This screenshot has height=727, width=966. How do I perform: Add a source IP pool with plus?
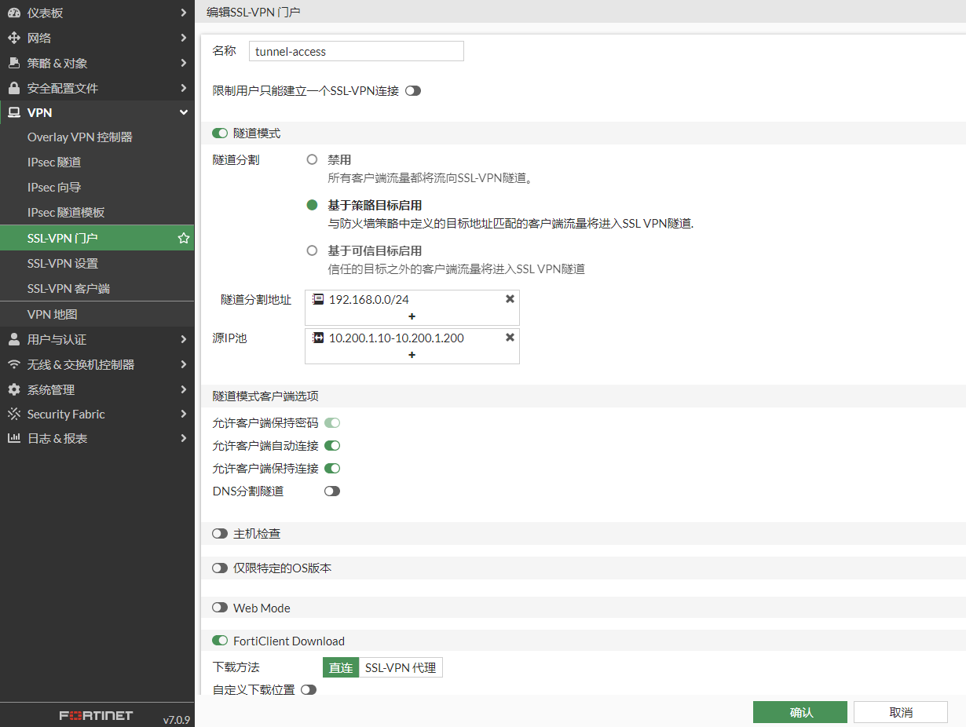[x=412, y=355]
